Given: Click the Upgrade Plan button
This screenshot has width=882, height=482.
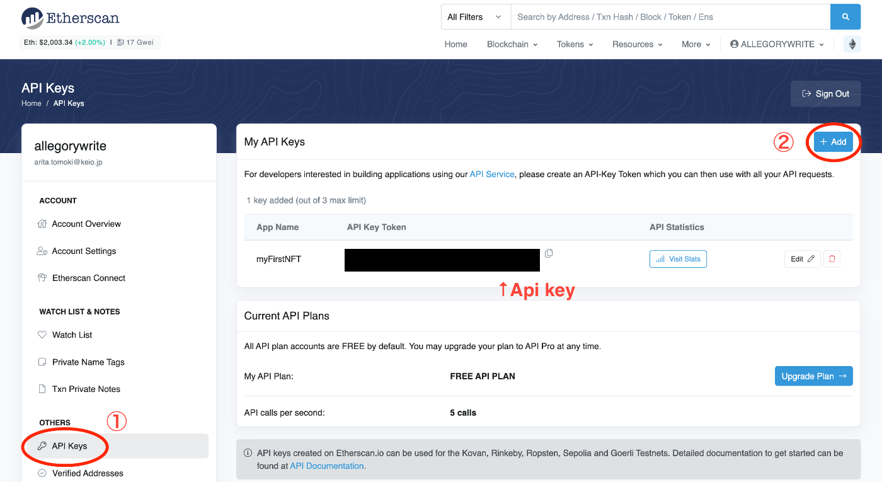Looking at the screenshot, I should [x=813, y=376].
